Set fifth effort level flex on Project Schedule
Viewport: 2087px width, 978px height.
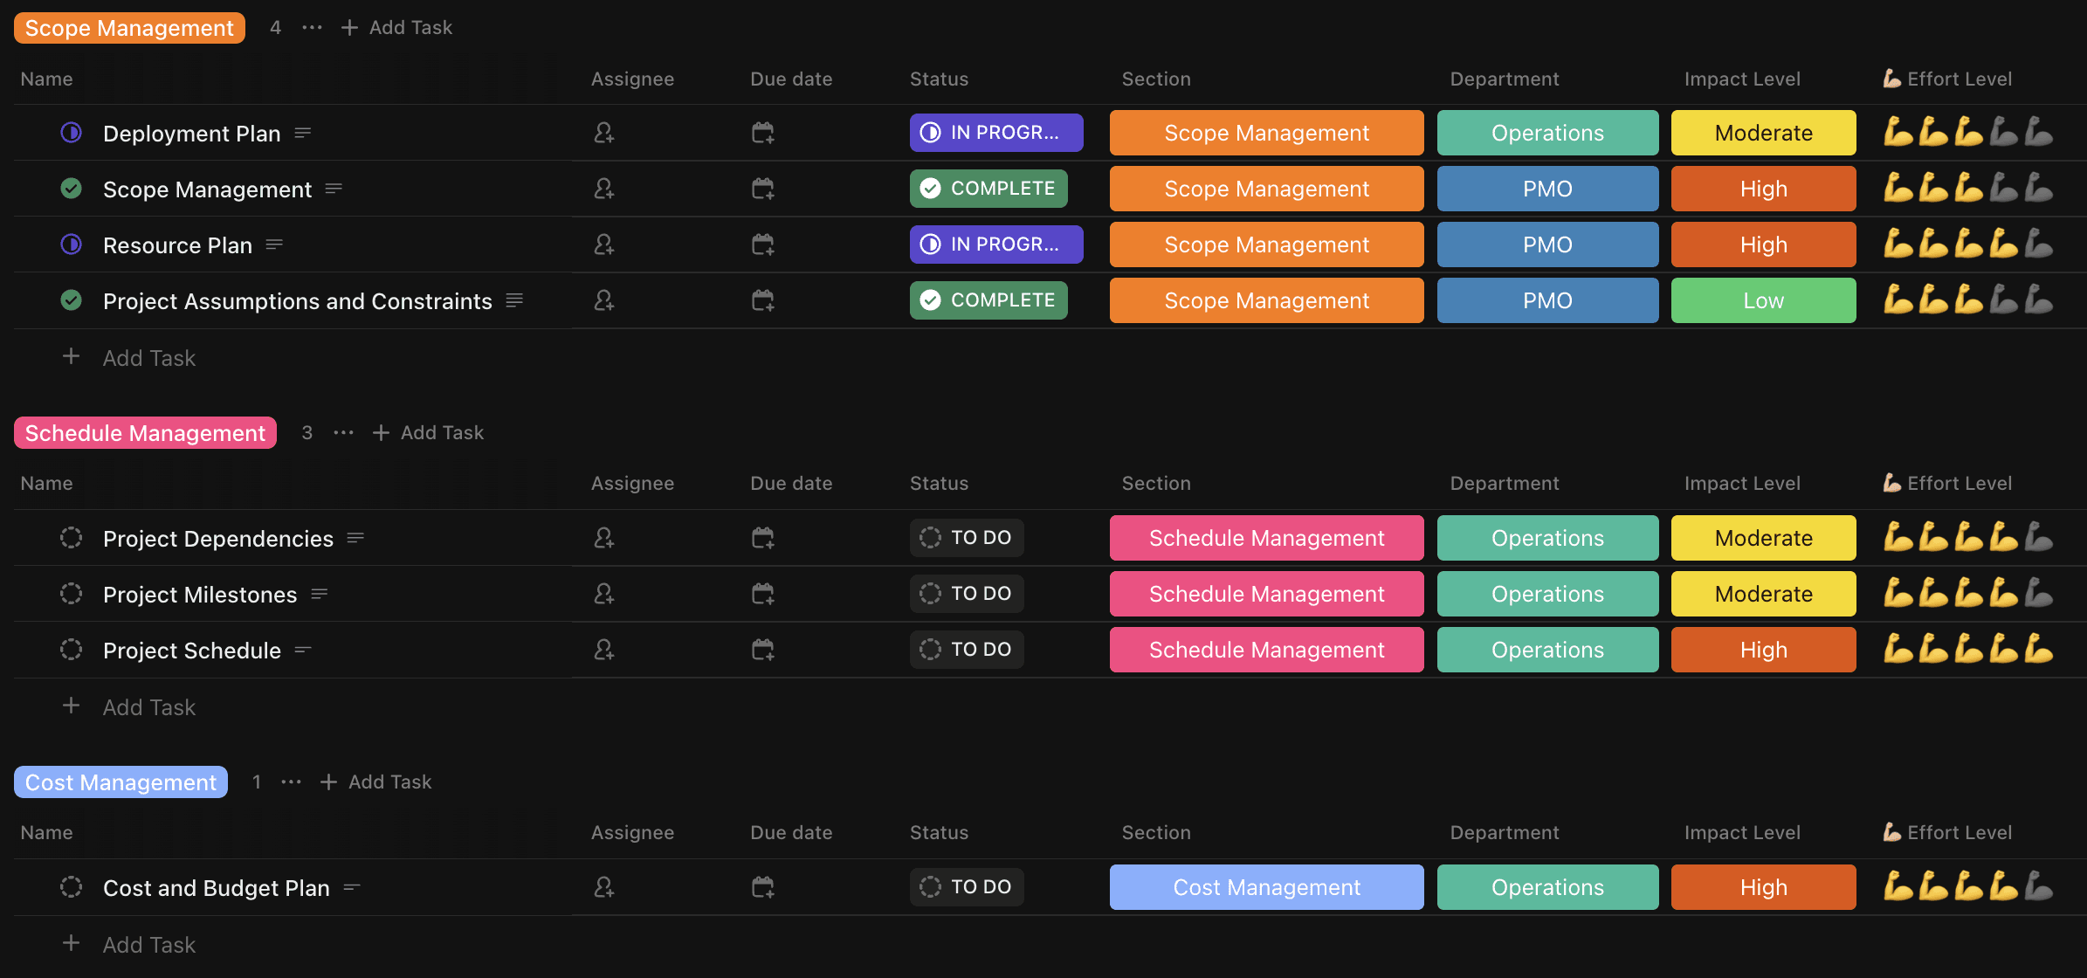click(x=2039, y=650)
